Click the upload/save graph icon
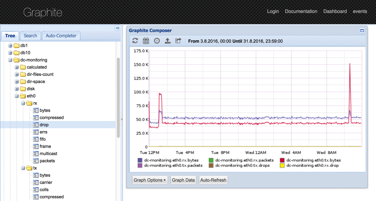Screen dimensions: 376x201 pos(168,41)
